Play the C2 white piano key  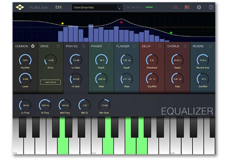click(x=18, y=146)
